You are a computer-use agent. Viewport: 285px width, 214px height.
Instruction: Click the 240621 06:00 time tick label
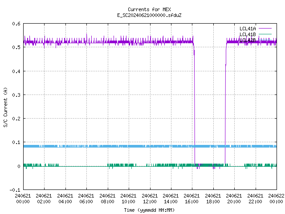(x=86, y=199)
